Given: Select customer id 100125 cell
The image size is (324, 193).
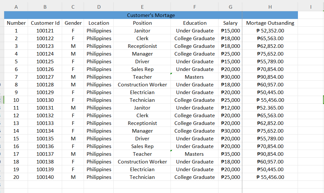Looking at the screenshot, I should tap(45, 61).
